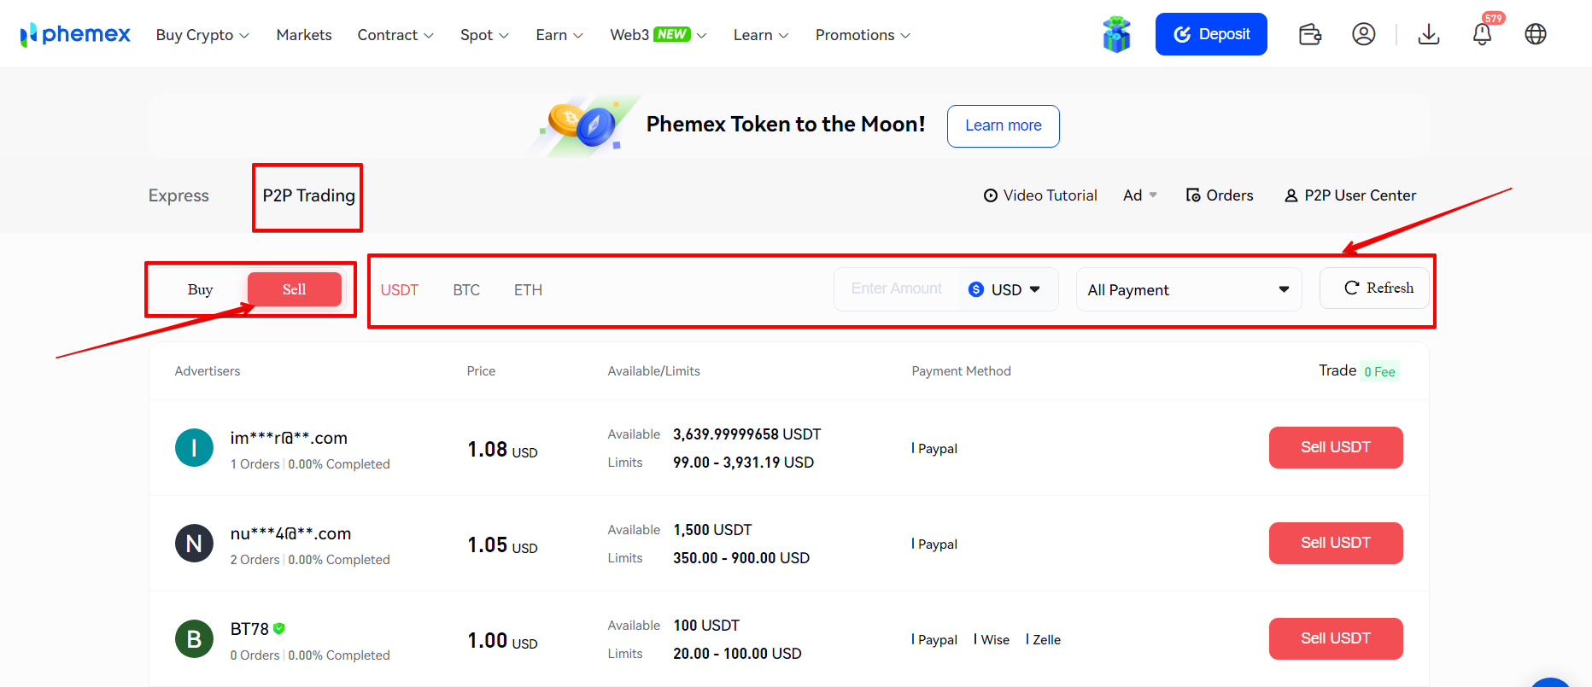The image size is (1592, 687).
Task: Open the All Payment dropdown
Action: (x=1189, y=290)
